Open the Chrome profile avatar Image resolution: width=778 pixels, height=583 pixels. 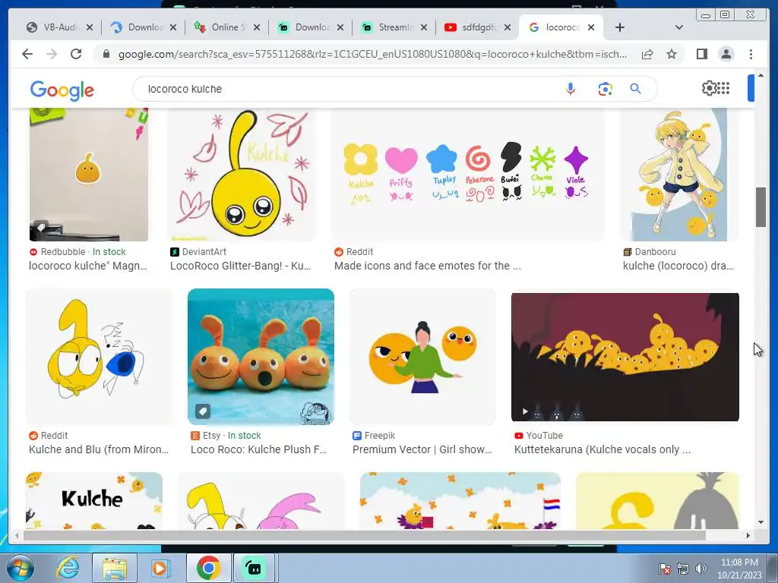coord(726,54)
